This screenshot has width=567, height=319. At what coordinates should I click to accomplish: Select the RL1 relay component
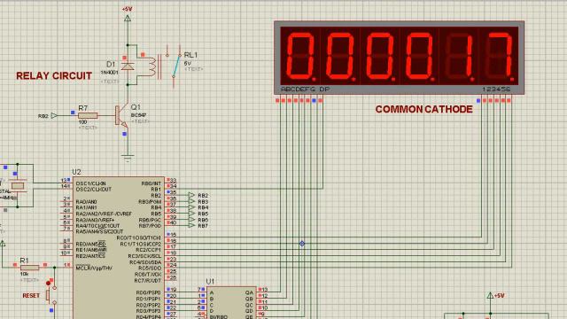(x=159, y=66)
